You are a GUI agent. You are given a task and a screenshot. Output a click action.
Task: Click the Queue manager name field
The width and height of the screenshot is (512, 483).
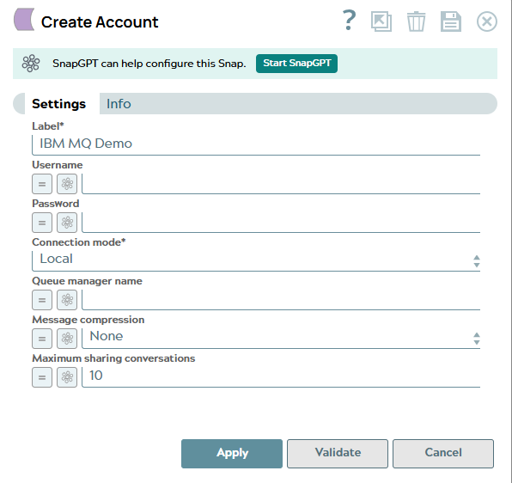[281, 300]
